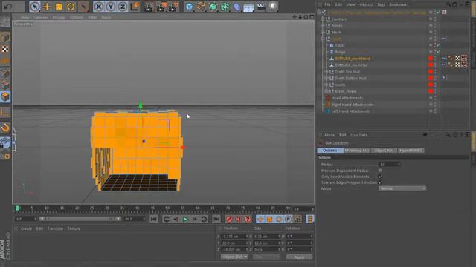Viewport: 476px width, 267px height.
Task: Open the spline pen tool icon
Action: click(201, 7)
